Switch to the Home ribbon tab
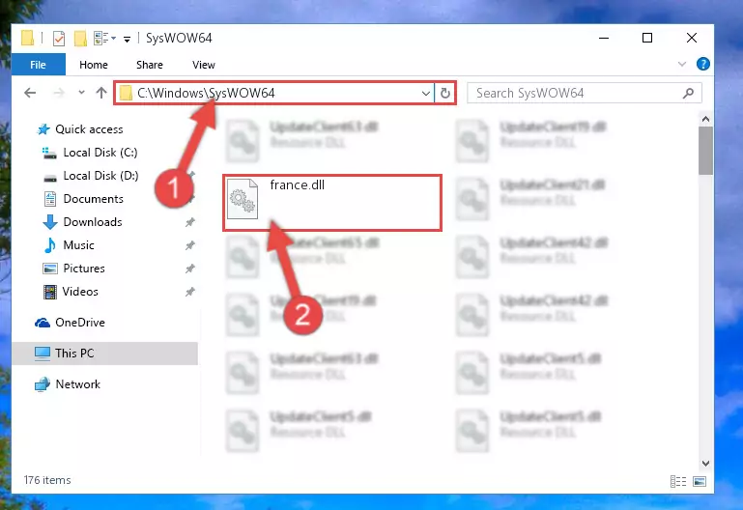The width and height of the screenshot is (743, 510). click(94, 65)
